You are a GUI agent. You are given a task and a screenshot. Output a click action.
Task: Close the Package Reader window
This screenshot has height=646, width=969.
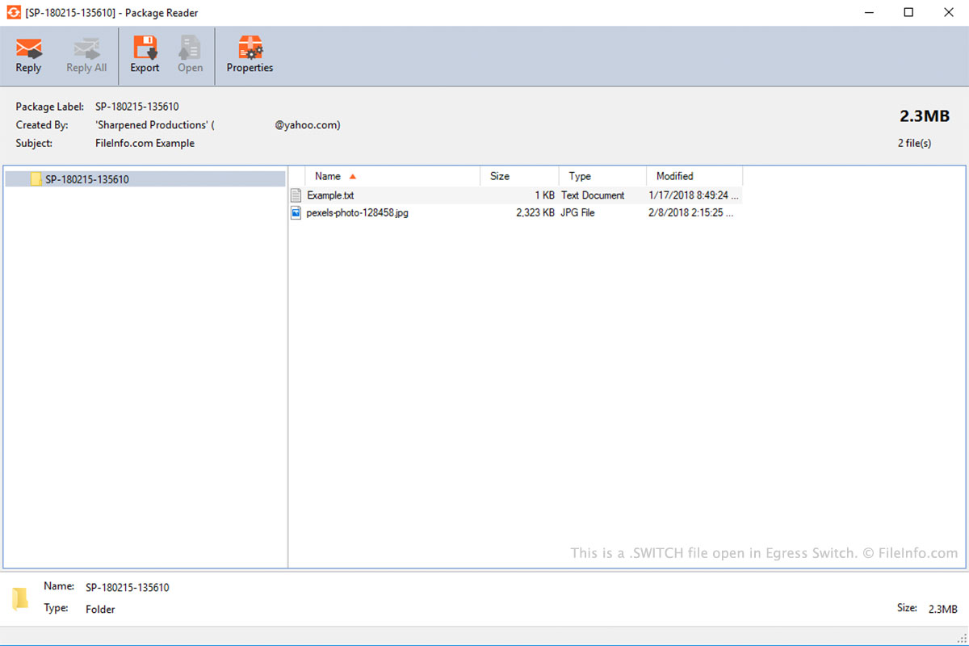(x=949, y=13)
